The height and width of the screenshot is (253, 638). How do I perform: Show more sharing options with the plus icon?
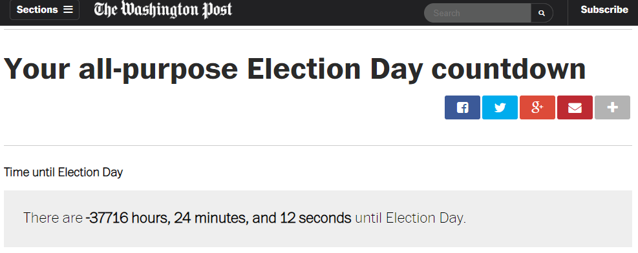point(612,108)
